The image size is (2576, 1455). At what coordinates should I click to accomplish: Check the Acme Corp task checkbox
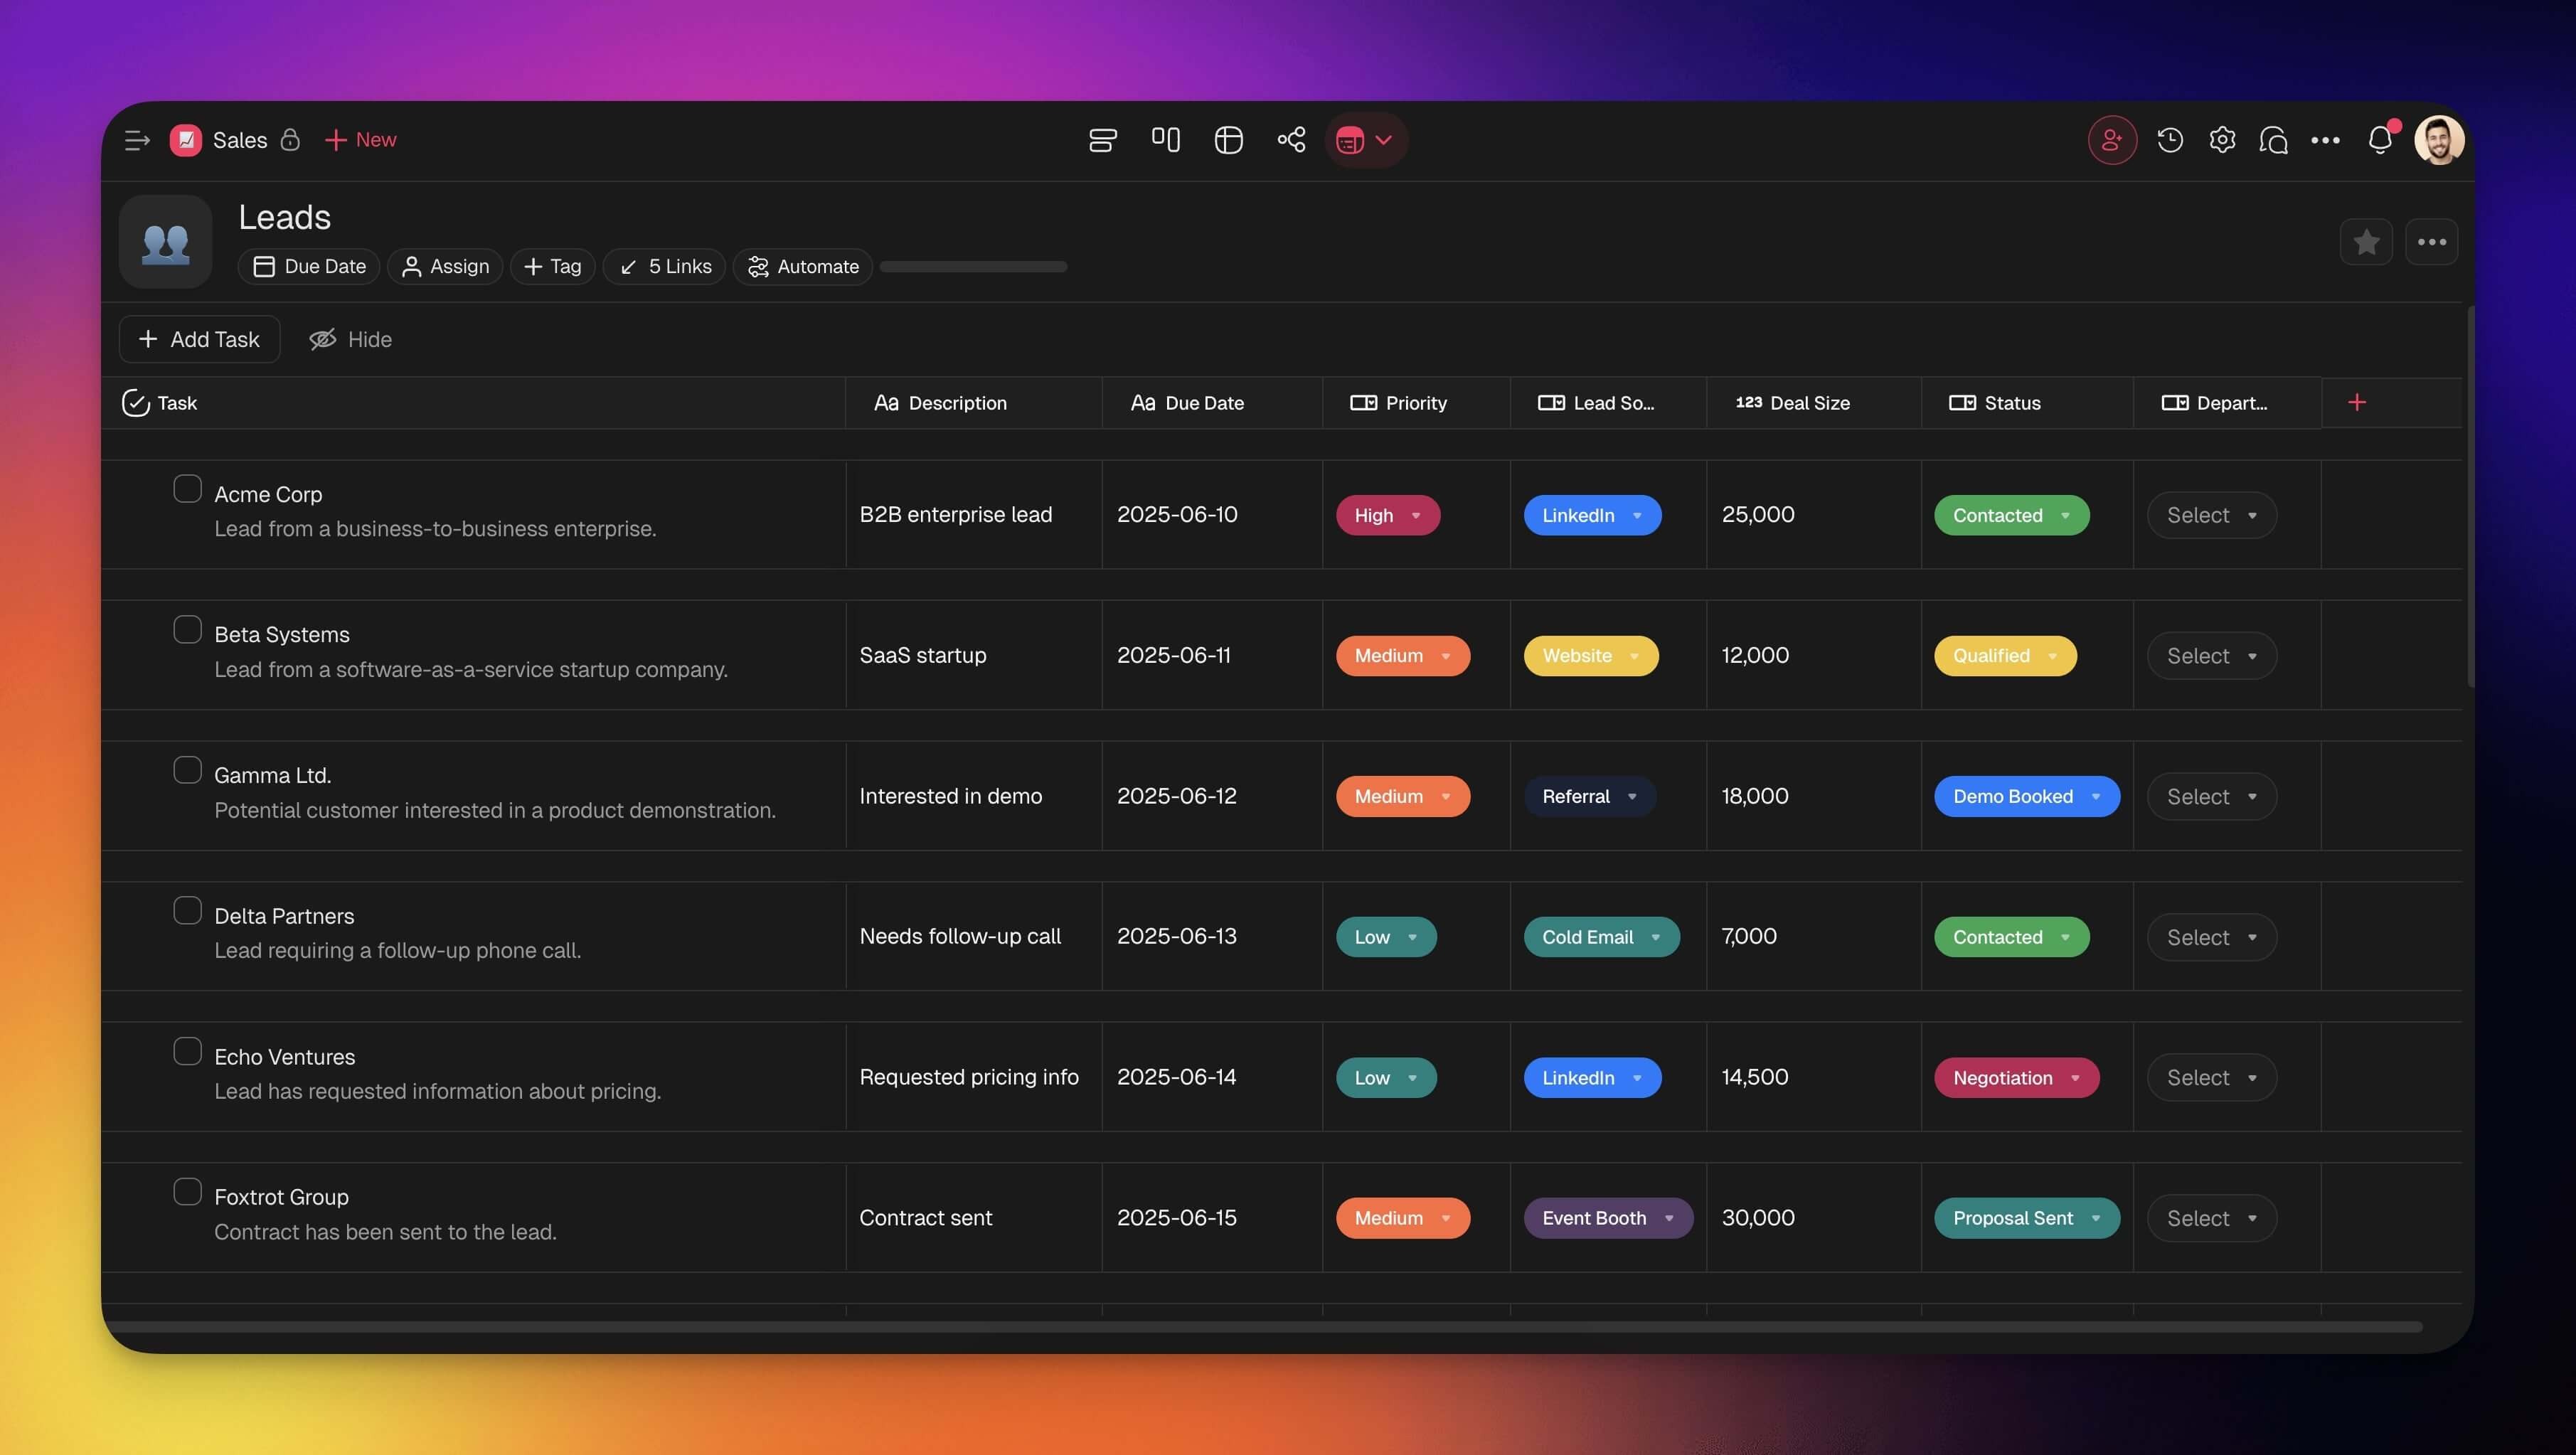(187, 489)
